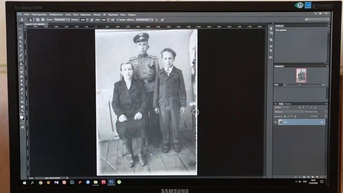This screenshot has height=193, width=343.
Task: Toggle Quick Mask mode in toolbox
Action: click(x=23, y=123)
